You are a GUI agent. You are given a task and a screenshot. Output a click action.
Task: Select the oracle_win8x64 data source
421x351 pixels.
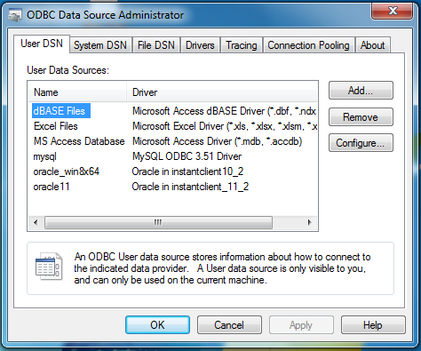[67, 172]
